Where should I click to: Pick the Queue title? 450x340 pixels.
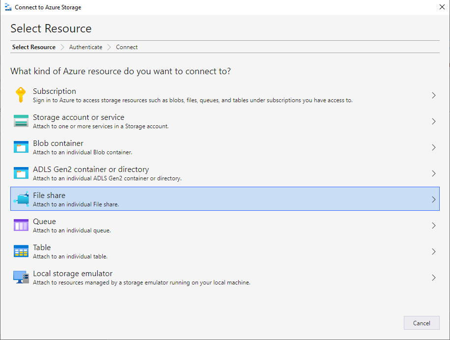pyautogui.click(x=45, y=222)
